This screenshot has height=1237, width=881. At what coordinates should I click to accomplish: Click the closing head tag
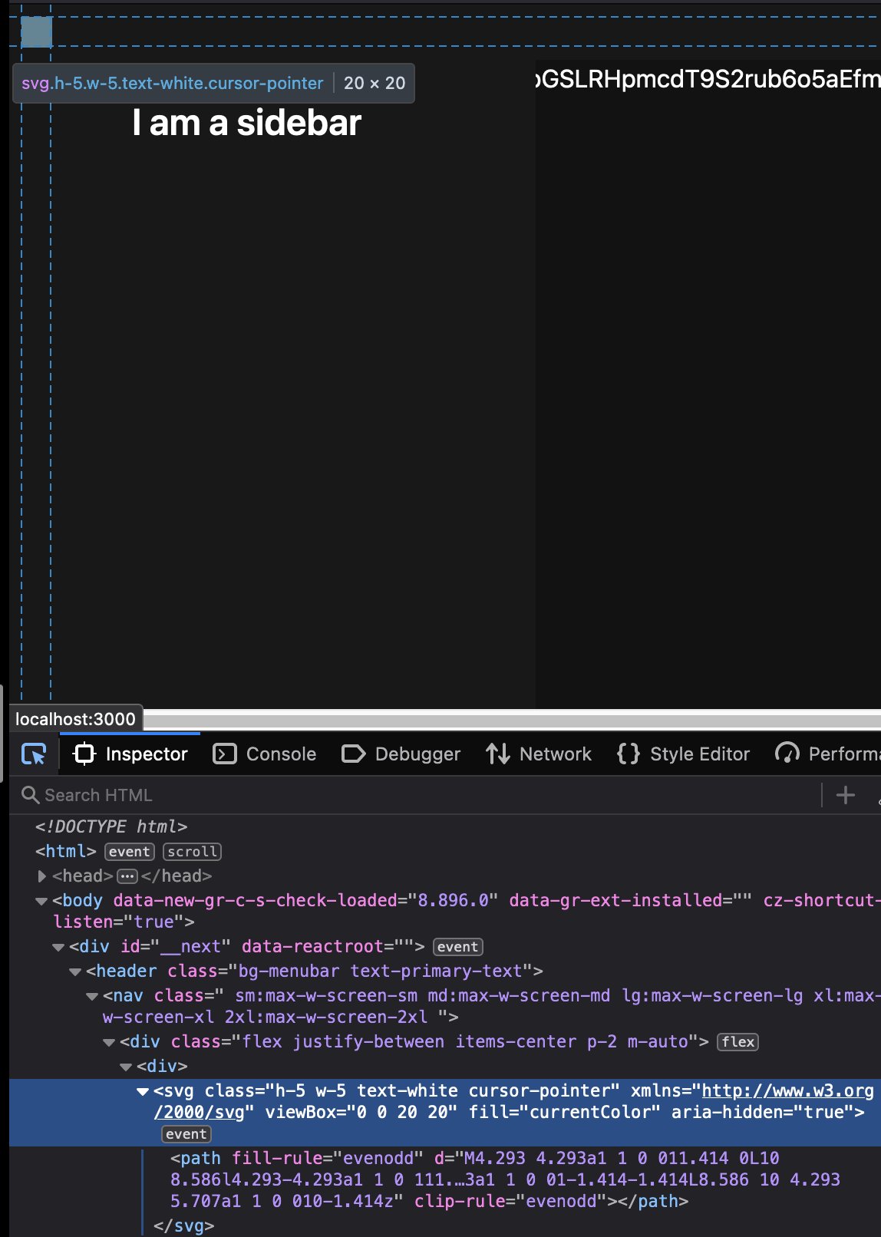(177, 876)
